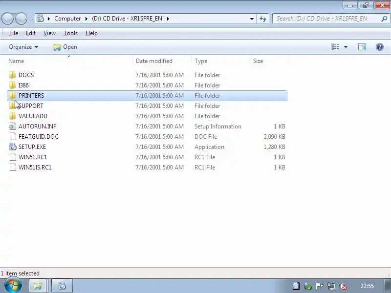391x293 pixels.
Task: Select the I386 folder icon
Action: [x=12, y=85]
